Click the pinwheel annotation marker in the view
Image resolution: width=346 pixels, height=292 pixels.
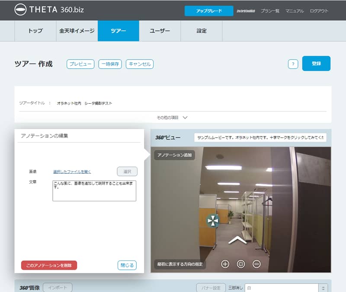[x=212, y=221]
